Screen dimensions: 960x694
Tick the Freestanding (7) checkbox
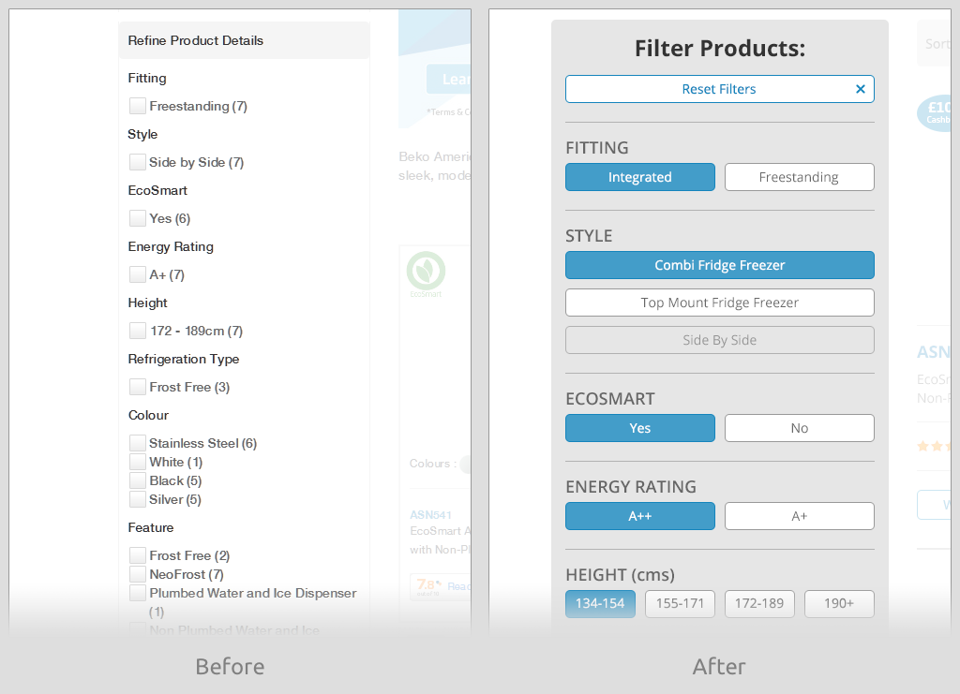pos(138,106)
